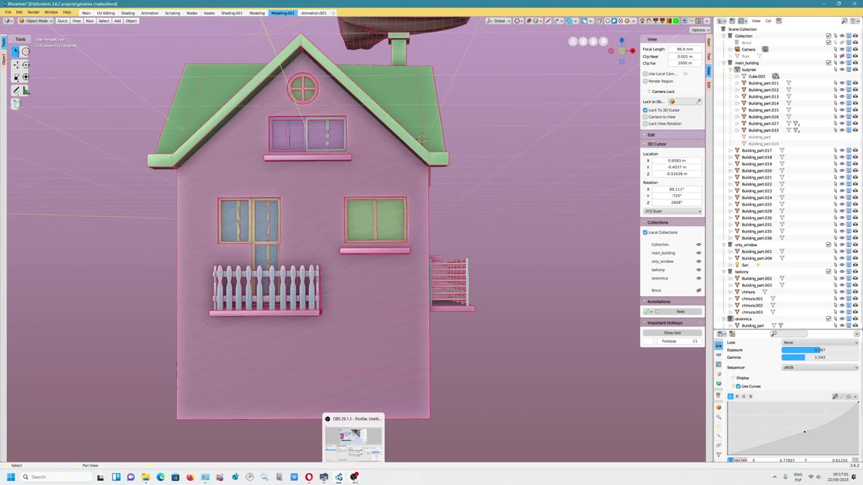Click the Navi button in viewport header
The width and height of the screenshot is (863, 485).
[90, 21]
